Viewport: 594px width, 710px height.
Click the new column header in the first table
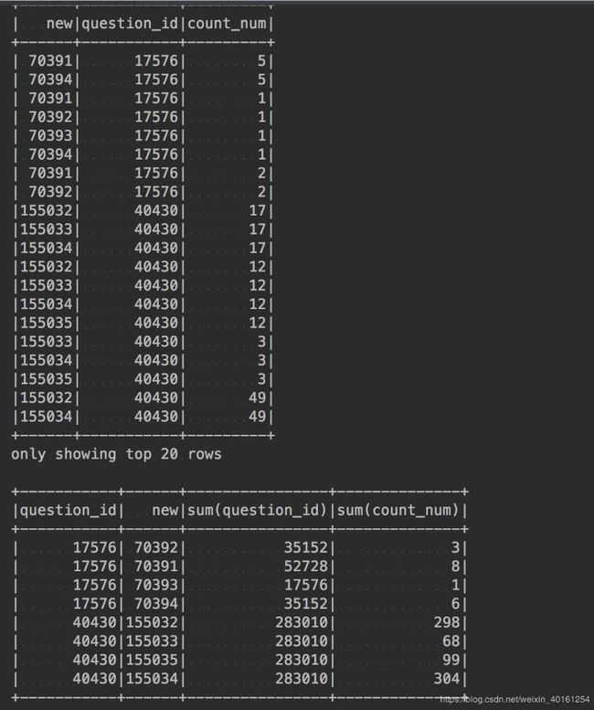tap(59, 24)
